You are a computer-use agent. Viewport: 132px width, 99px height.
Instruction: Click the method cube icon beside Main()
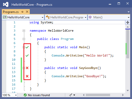click(x=90, y=17)
